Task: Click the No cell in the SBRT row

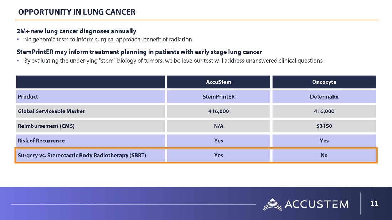Action: click(x=324, y=156)
